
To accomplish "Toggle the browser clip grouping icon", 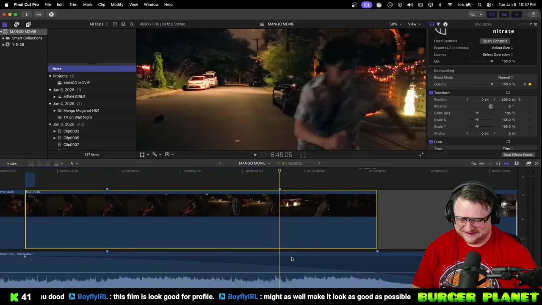I will pos(115,24).
